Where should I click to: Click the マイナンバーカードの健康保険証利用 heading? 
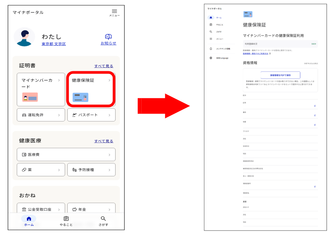point(273,36)
